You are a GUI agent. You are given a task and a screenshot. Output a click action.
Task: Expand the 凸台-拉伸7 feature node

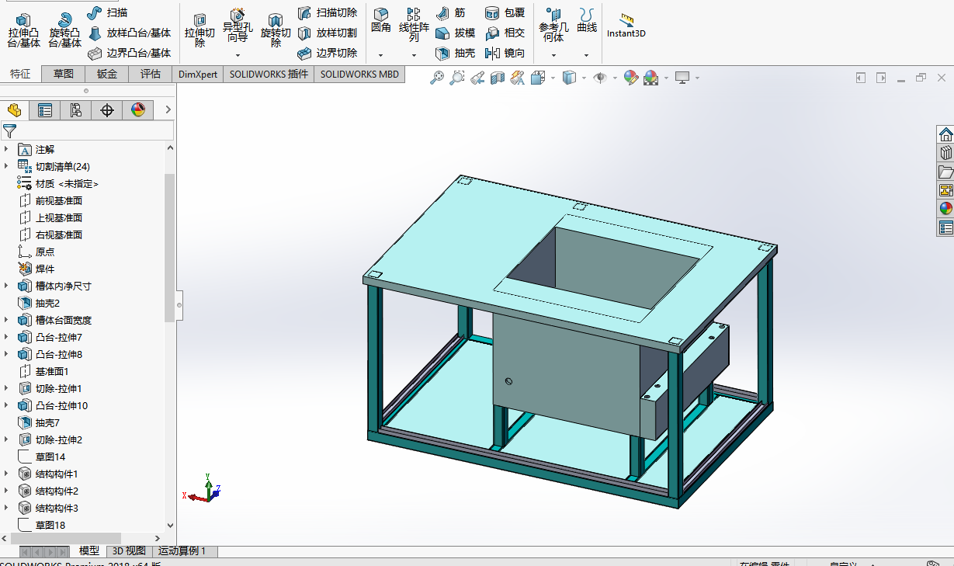[x=7, y=337]
